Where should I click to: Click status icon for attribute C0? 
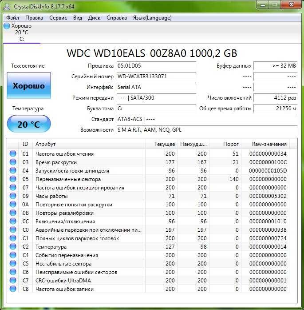coord(13,229)
